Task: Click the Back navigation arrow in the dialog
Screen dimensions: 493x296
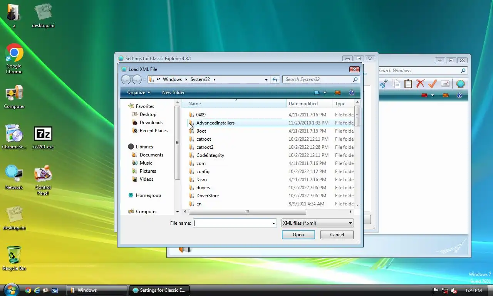Action: [126, 79]
